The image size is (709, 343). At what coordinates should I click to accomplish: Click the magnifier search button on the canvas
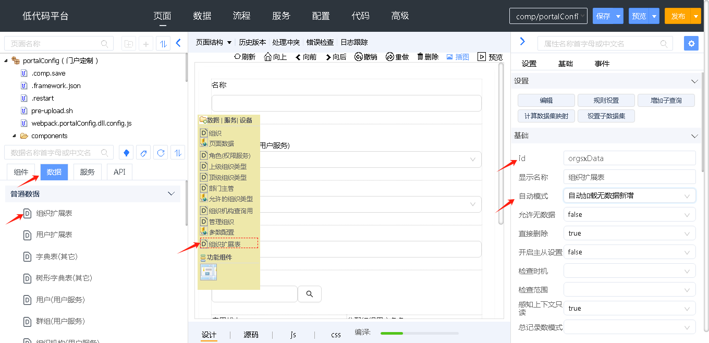click(310, 294)
